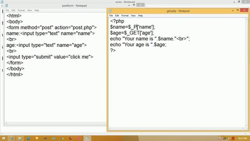The height and width of the screenshot is (141, 250).
Task: Minimize the array Notepad window
Action: pyautogui.click(x=234, y=2)
